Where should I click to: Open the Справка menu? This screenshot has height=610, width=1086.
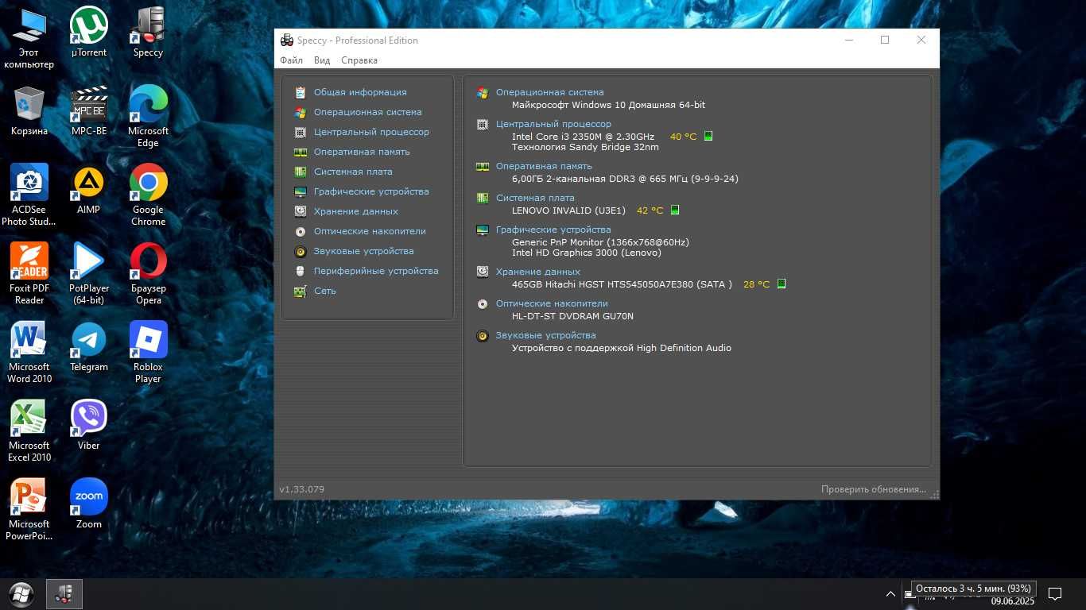click(x=359, y=60)
